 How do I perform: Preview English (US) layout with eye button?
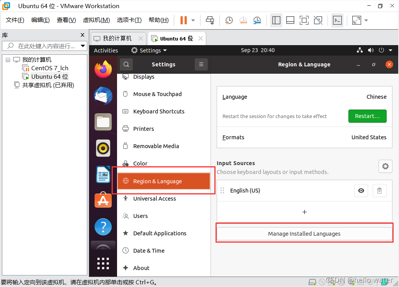(x=361, y=191)
